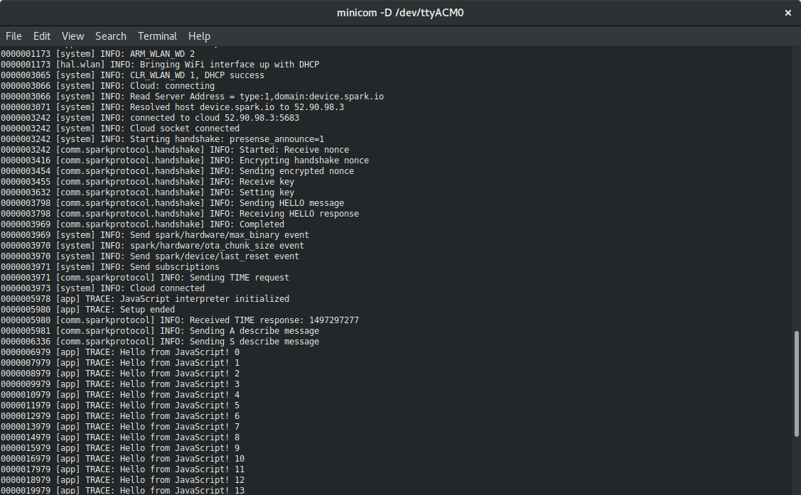Close the minicom terminal window
This screenshot has height=495, width=801.
787,13
